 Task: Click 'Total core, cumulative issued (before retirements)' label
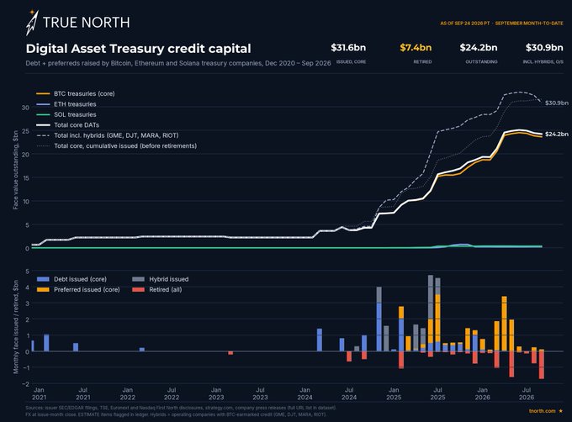point(125,145)
